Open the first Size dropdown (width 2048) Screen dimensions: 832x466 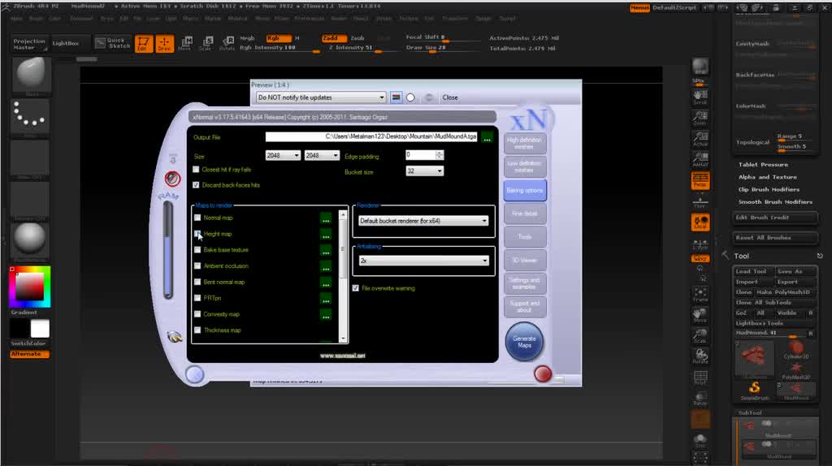283,155
